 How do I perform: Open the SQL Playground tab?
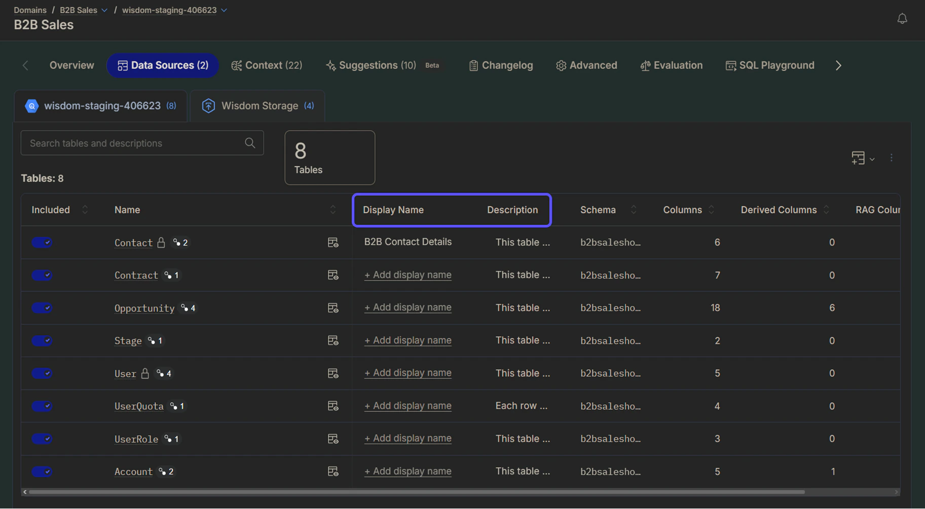(770, 65)
